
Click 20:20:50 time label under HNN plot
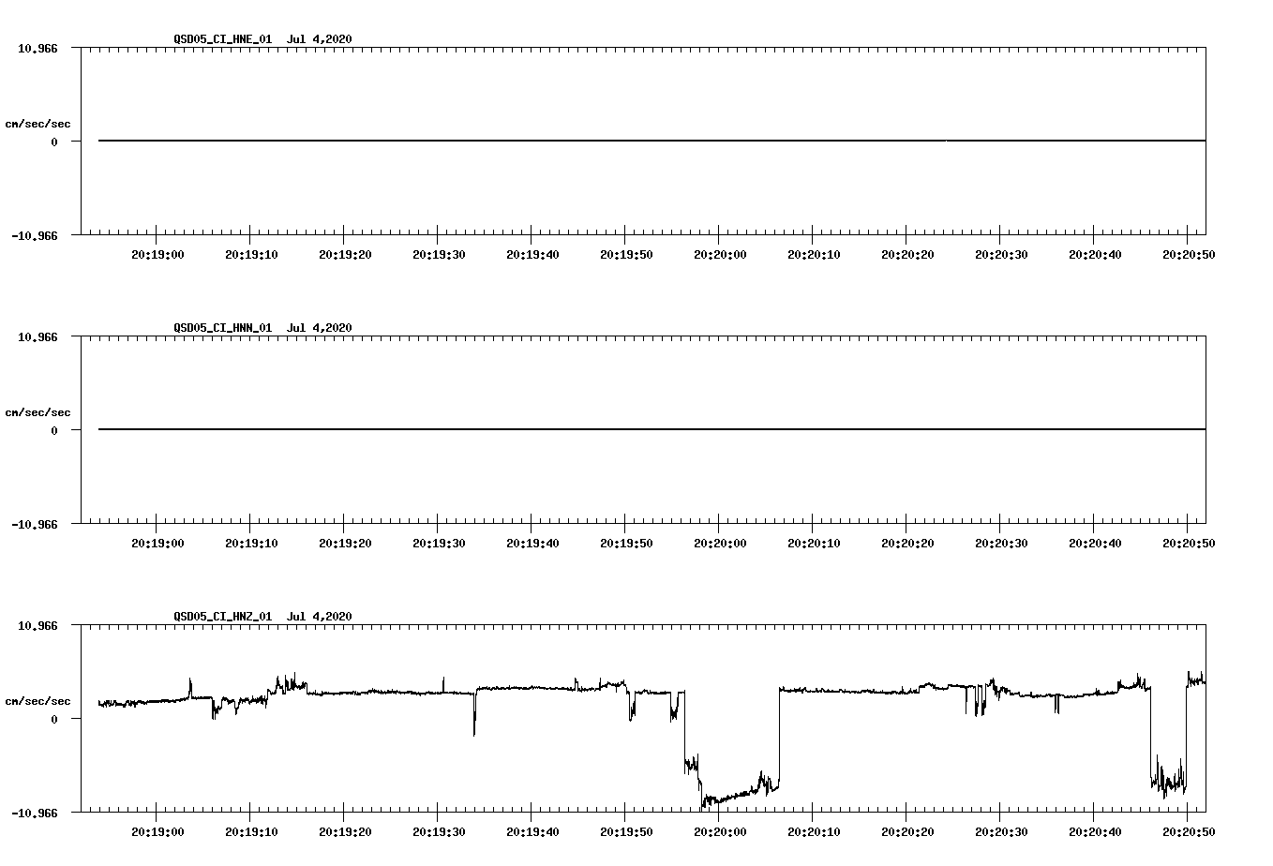point(1188,543)
